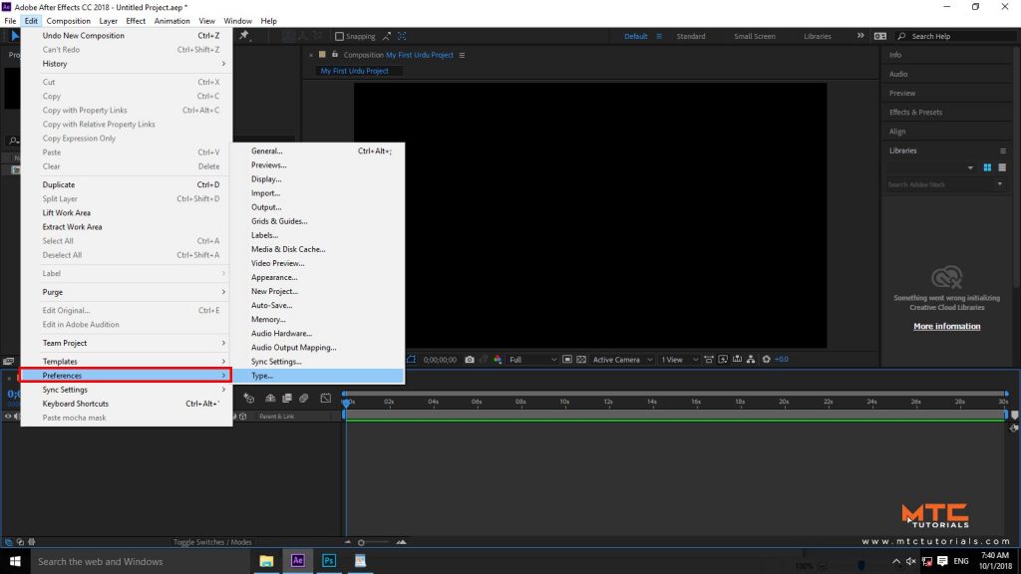The width and height of the screenshot is (1021, 574).
Task: Open File Explorer from the taskbar
Action: (x=266, y=561)
